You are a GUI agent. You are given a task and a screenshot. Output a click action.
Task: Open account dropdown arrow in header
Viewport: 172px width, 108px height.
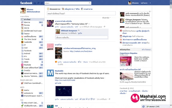[x=150, y=3]
